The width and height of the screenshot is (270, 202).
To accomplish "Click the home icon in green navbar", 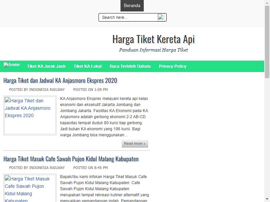I will pyautogui.click(x=11, y=65).
